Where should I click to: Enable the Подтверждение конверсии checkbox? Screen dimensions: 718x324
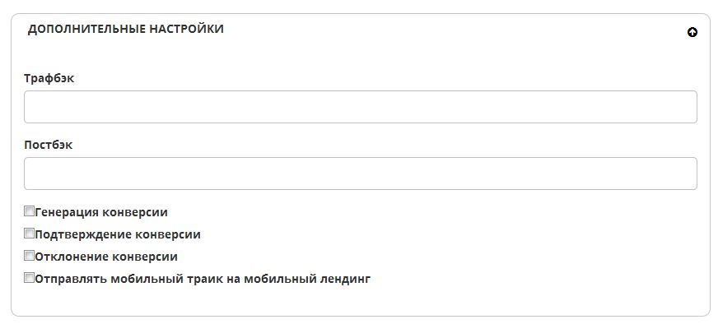pos(30,234)
